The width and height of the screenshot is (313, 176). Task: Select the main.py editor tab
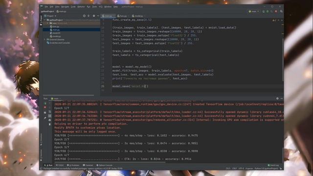point(108,16)
